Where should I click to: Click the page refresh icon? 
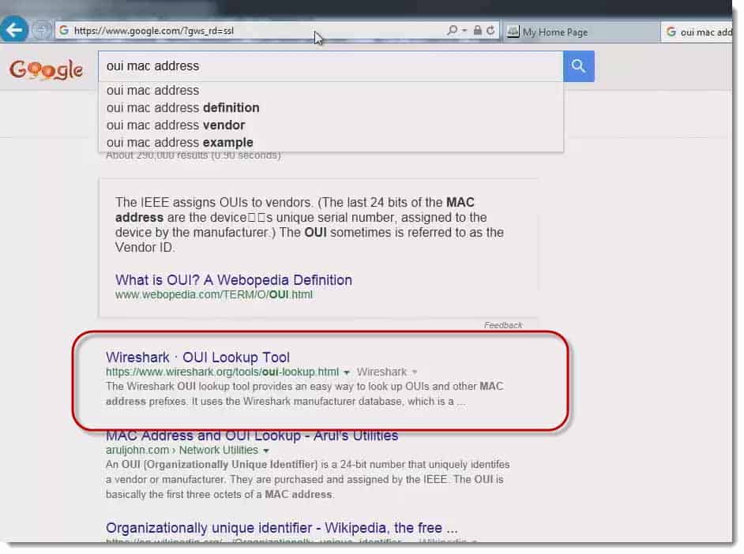click(x=490, y=31)
